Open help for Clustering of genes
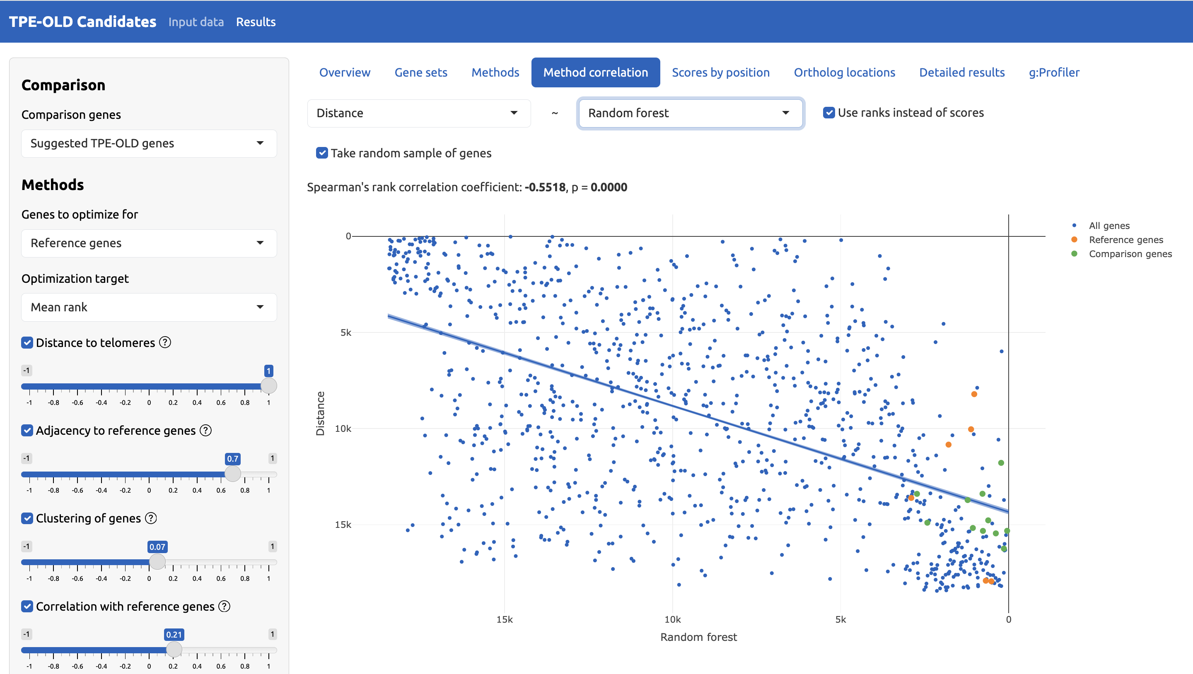The height and width of the screenshot is (674, 1193). tap(150, 518)
